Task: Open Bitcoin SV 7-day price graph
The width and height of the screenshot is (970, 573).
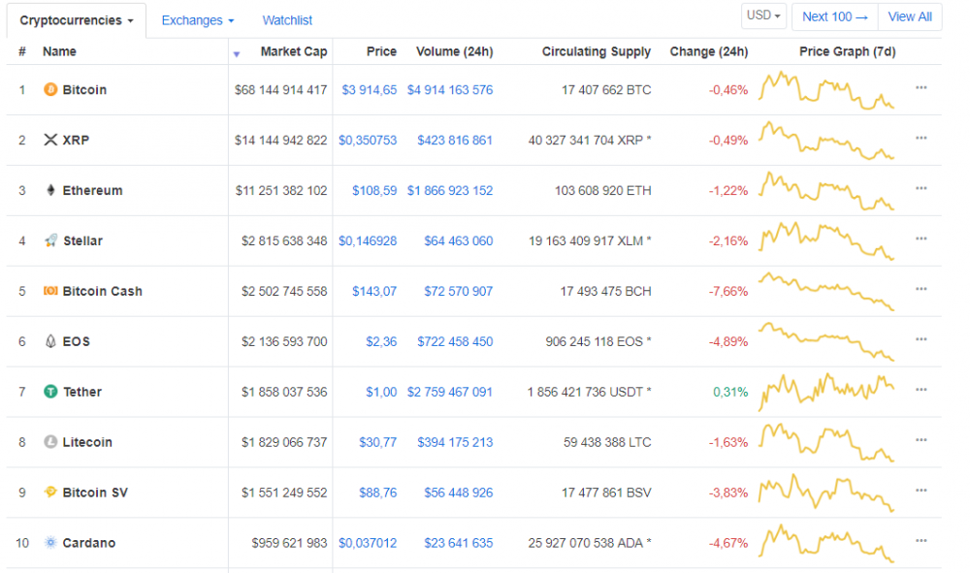Action: coord(826,493)
